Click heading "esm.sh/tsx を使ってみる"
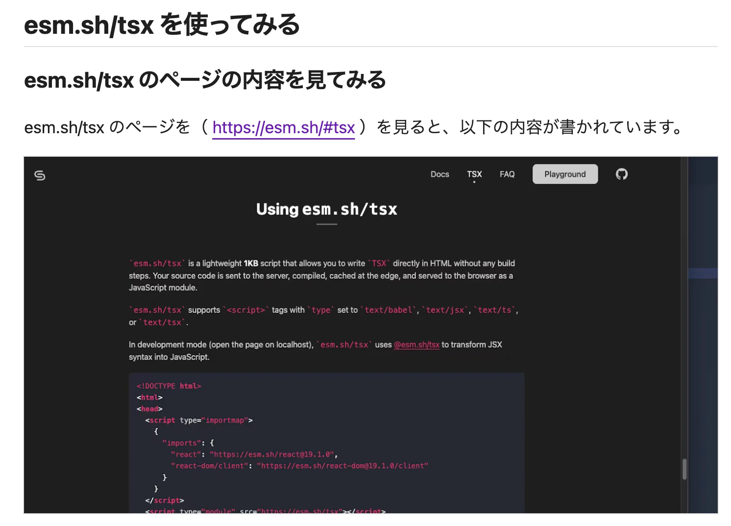Viewport: 731px width, 526px height. (162, 24)
